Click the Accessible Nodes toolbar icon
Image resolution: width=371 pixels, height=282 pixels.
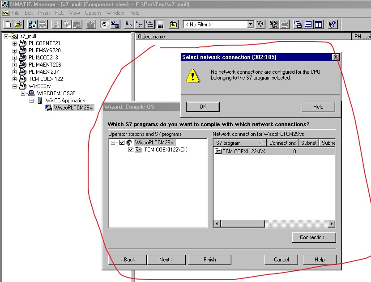pos(32,24)
